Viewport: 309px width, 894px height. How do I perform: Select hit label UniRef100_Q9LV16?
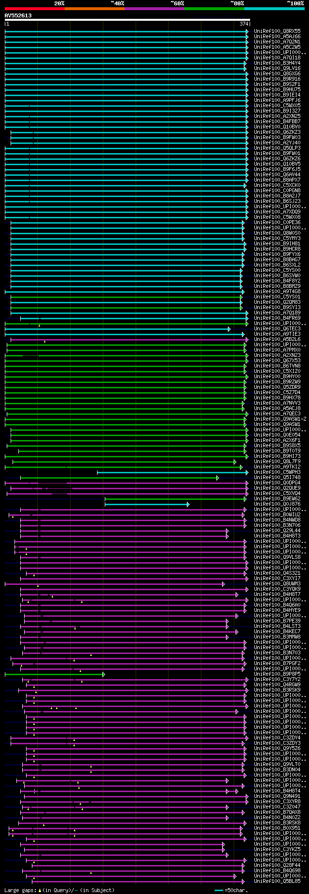pos(277,69)
